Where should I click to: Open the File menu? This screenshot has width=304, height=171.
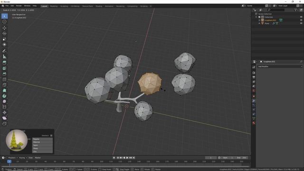pyautogui.click(x=7, y=6)
